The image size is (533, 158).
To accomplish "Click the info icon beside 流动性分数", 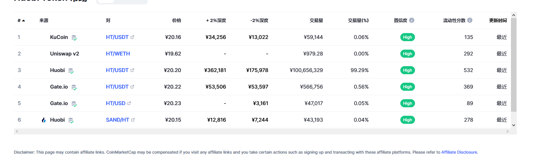I will tap(470, 20).
